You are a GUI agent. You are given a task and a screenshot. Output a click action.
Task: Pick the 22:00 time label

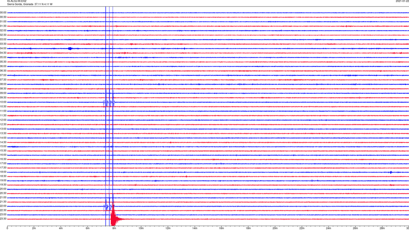[3, 206]
